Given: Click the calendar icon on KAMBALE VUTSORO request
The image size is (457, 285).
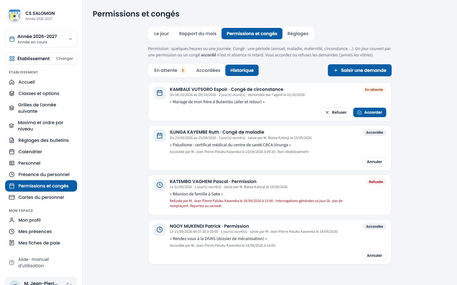Looking at the screenshot, I should pos(160,93).
